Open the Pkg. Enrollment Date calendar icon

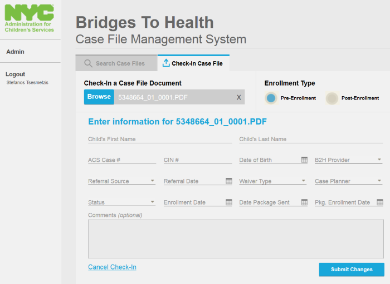[380, 202]
